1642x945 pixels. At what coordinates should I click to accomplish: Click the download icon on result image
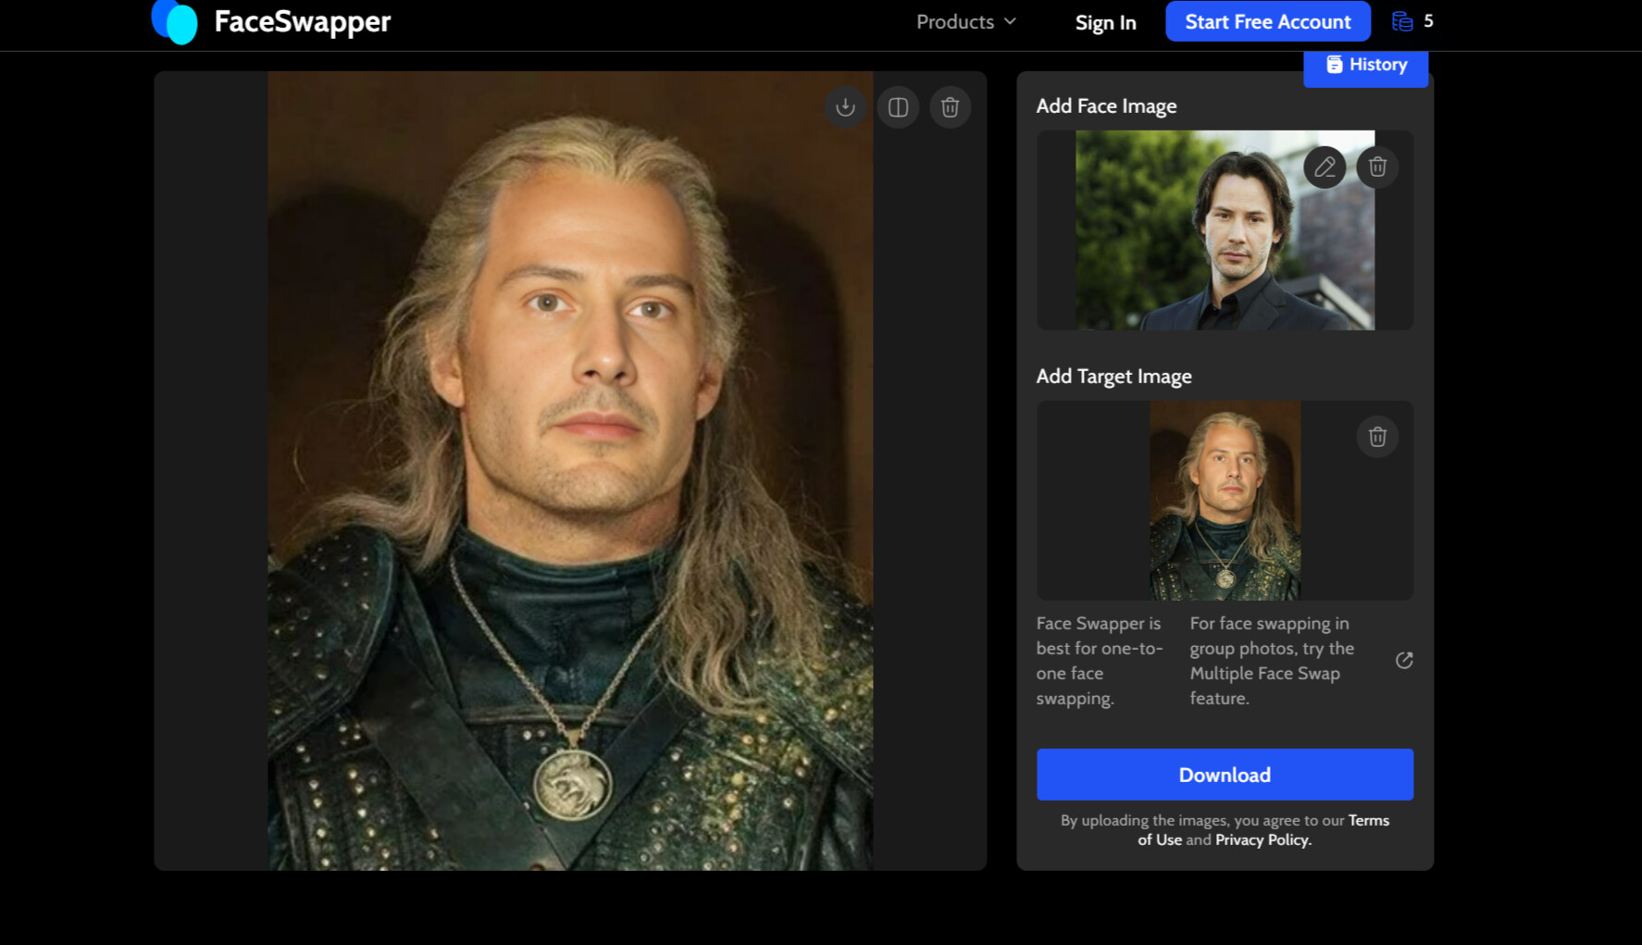click(845, 107)
